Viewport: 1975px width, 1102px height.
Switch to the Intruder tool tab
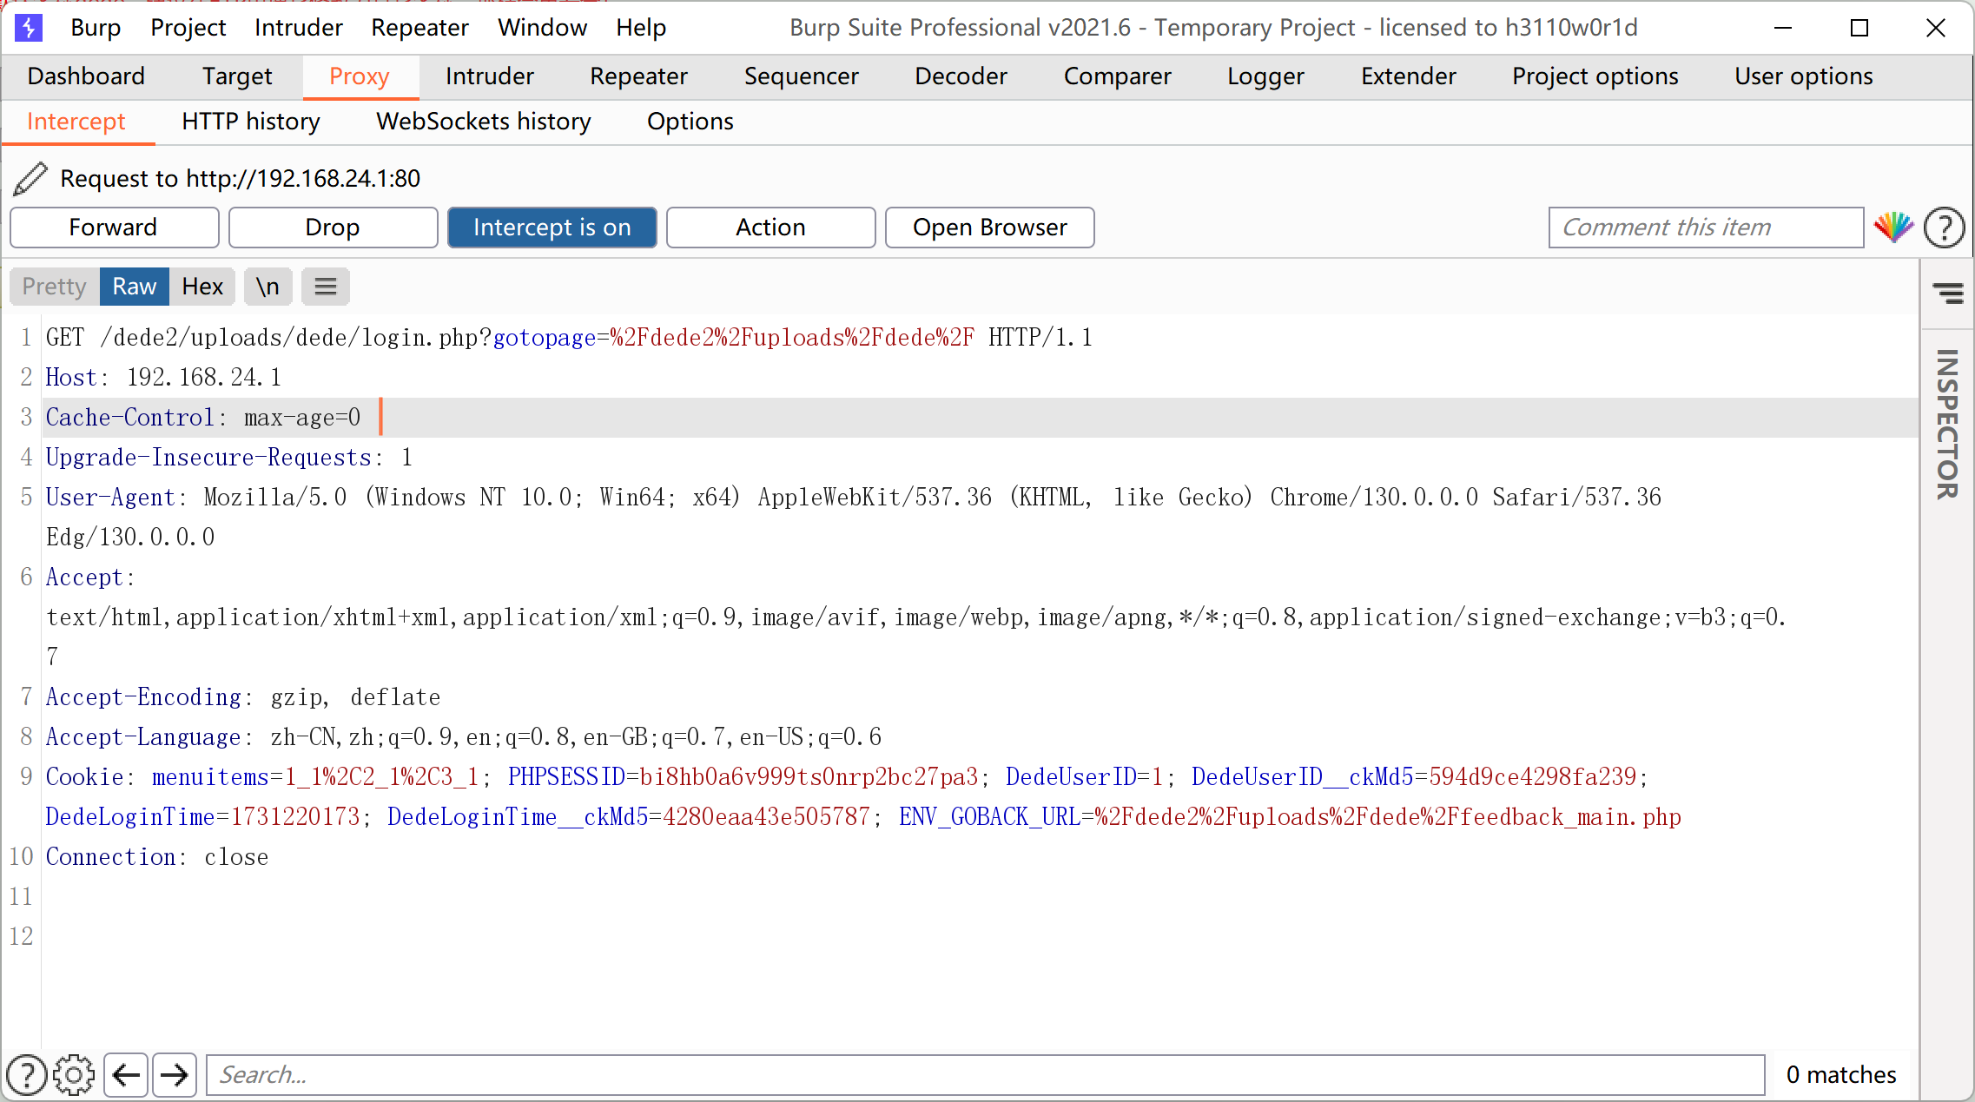click(490, 76)
